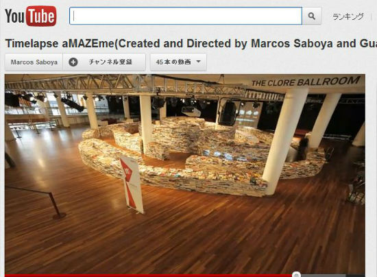Open Marcos Saboya's channel button
This screenshot has width=377, height=277.
34,62
